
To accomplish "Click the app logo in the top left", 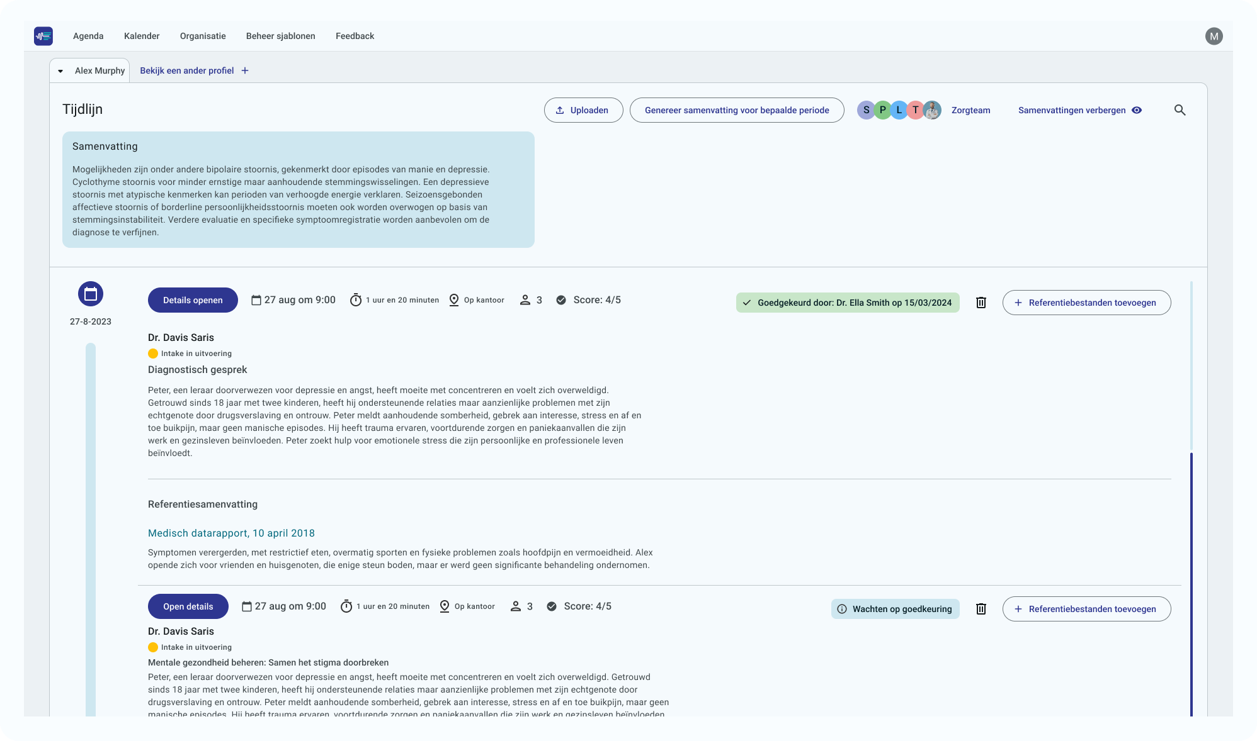I will point(43,36).
